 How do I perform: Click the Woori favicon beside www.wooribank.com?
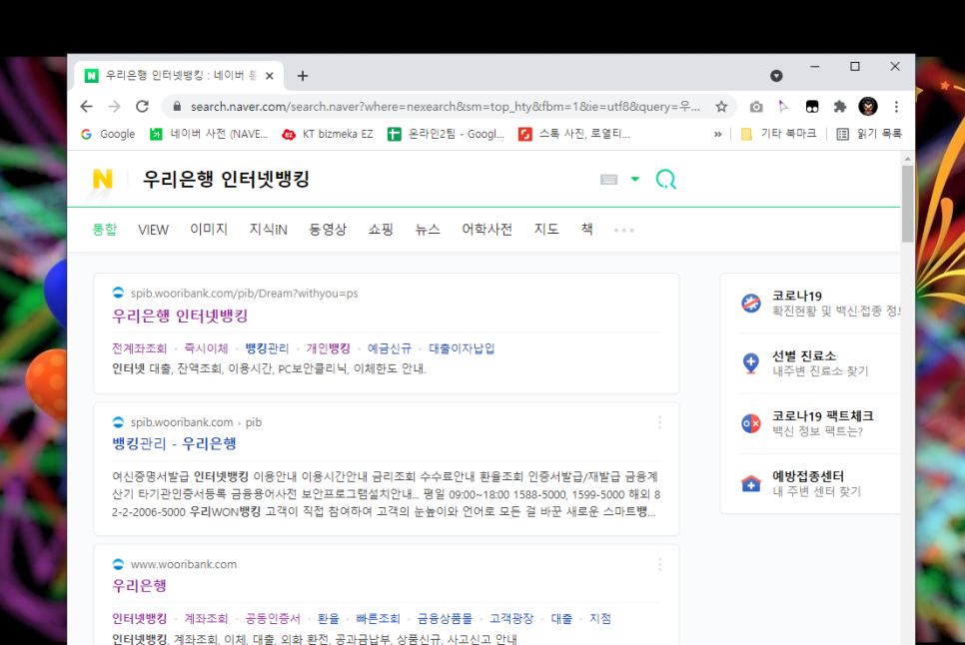click(118, 564)
